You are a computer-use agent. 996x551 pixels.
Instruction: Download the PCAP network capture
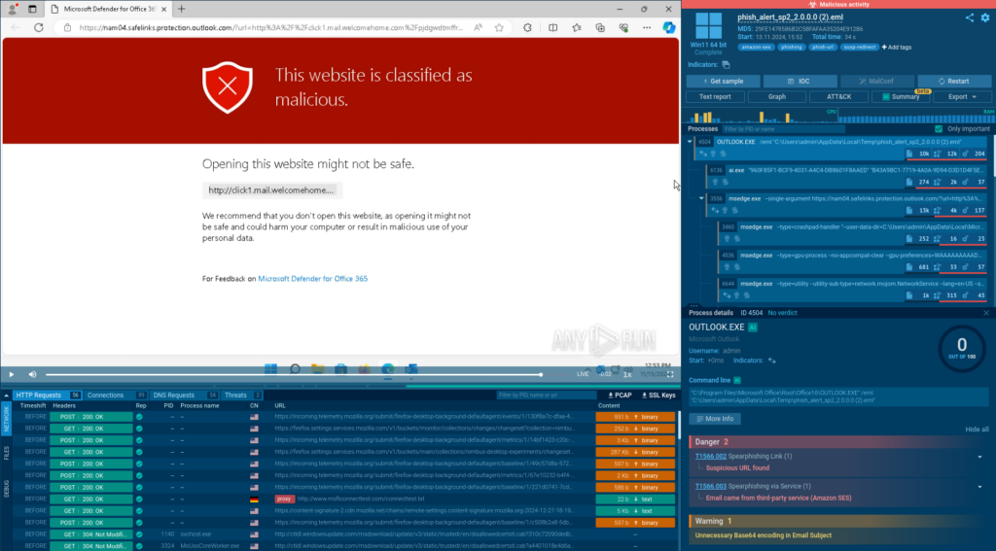click(618, 396)
